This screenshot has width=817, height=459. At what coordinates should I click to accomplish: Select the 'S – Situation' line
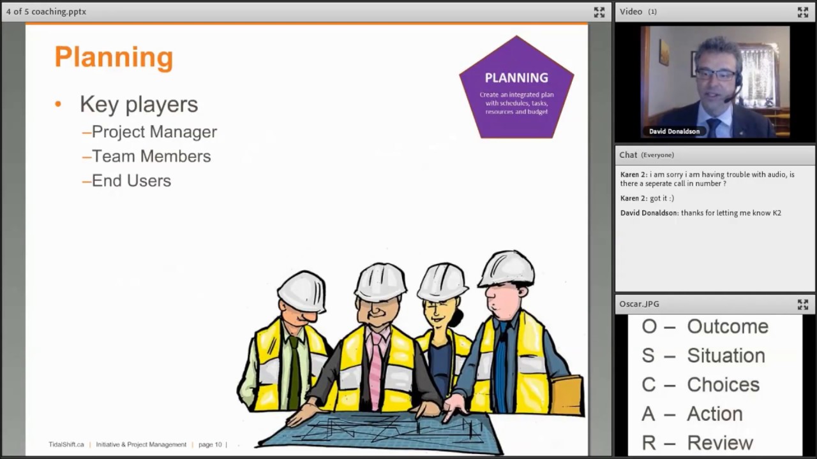pyautogui.click(x=703, y=356)
